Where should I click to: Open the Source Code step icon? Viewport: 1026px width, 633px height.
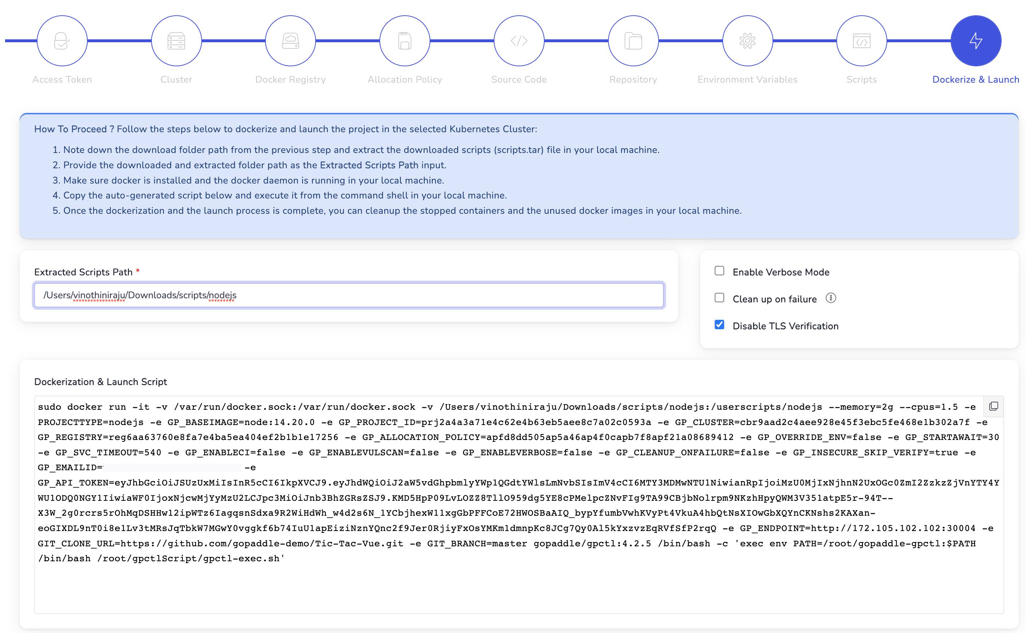pyautogui.click(x=519, y=40)
